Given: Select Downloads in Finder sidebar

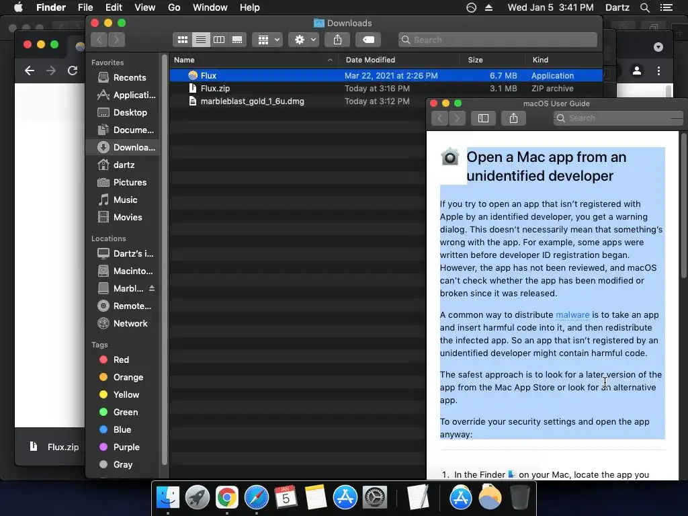Looking at the screenshot, I should point(122,147).
